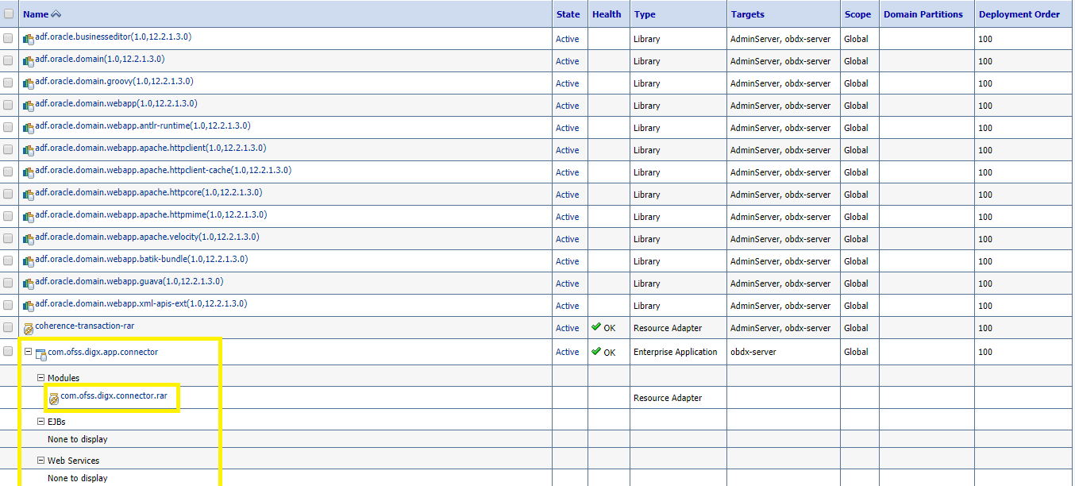Image resolution: width=1075 pixels, height=486 pixels.
Task: Check the xml-apis-ext row checkbox
Action: click(8, 305)
